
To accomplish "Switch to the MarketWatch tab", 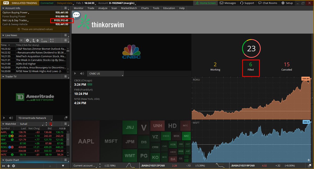I will point(129,8).
